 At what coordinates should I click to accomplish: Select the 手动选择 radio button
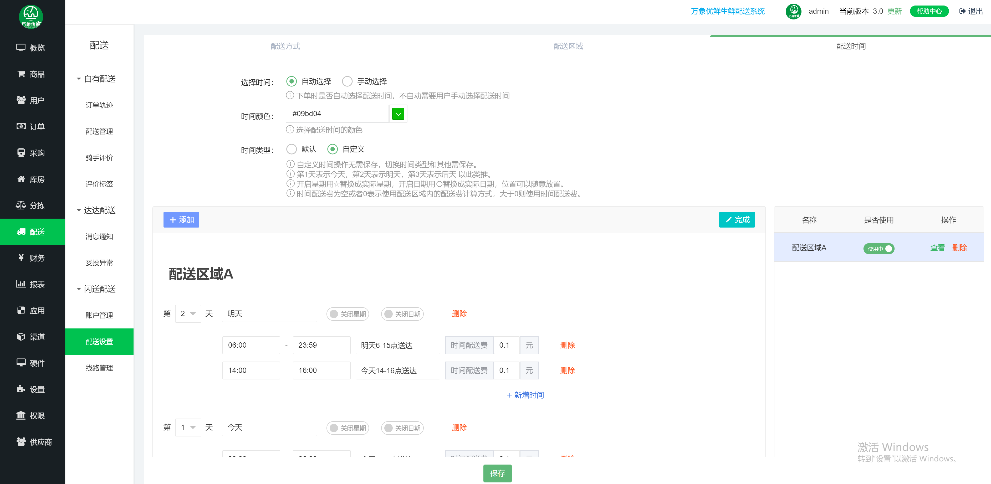click(x=347, y=81)
